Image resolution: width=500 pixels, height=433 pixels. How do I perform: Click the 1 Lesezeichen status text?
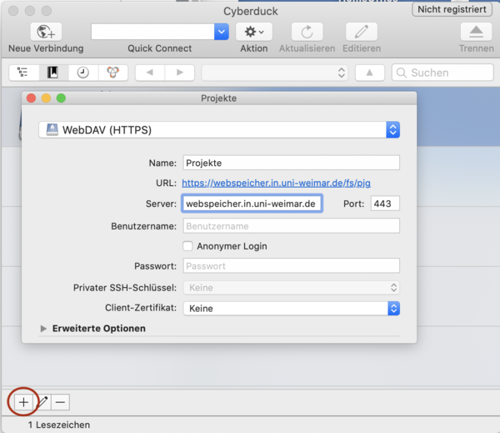coord(59,425)
